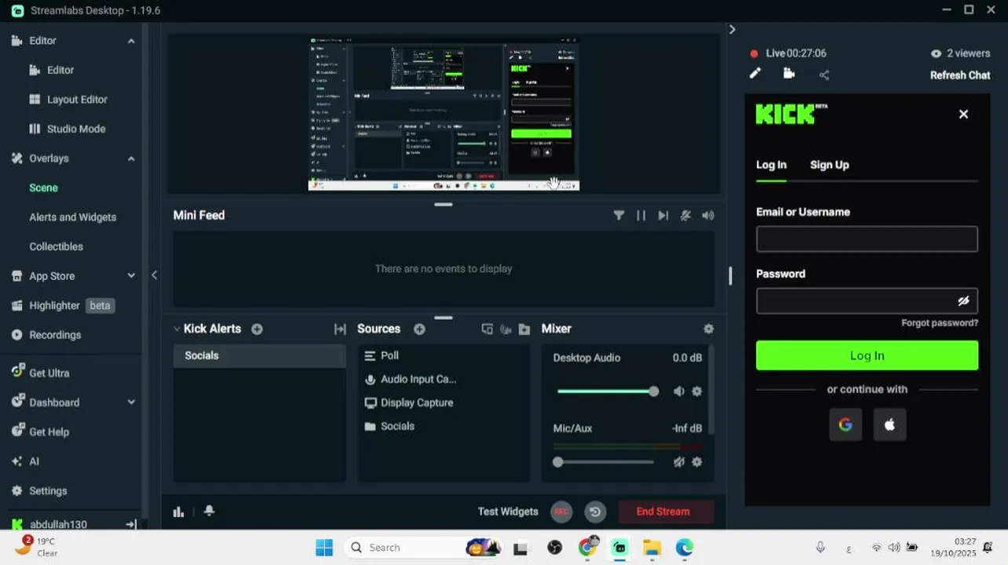Viewport: 1008px width, 565px height.
Task: Collapse the left sidebar with the arrow
Action: 154,275
